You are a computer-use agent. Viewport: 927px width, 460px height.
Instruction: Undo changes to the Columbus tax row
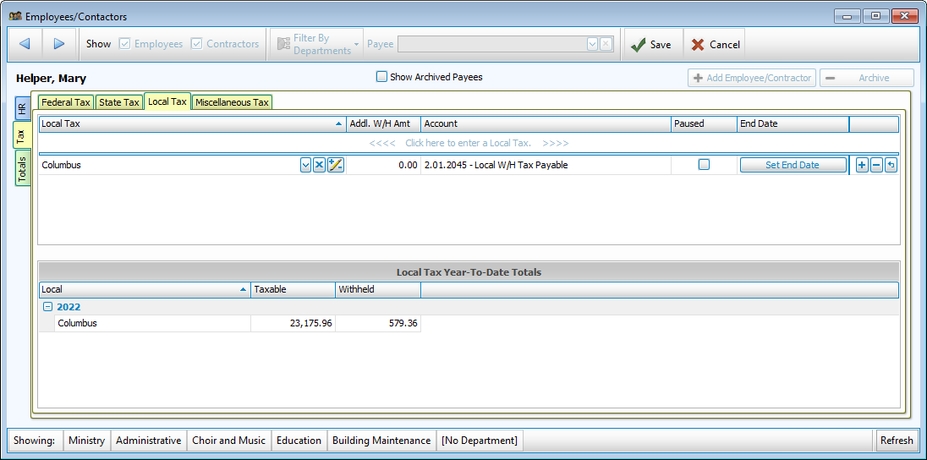click(891, 166)
